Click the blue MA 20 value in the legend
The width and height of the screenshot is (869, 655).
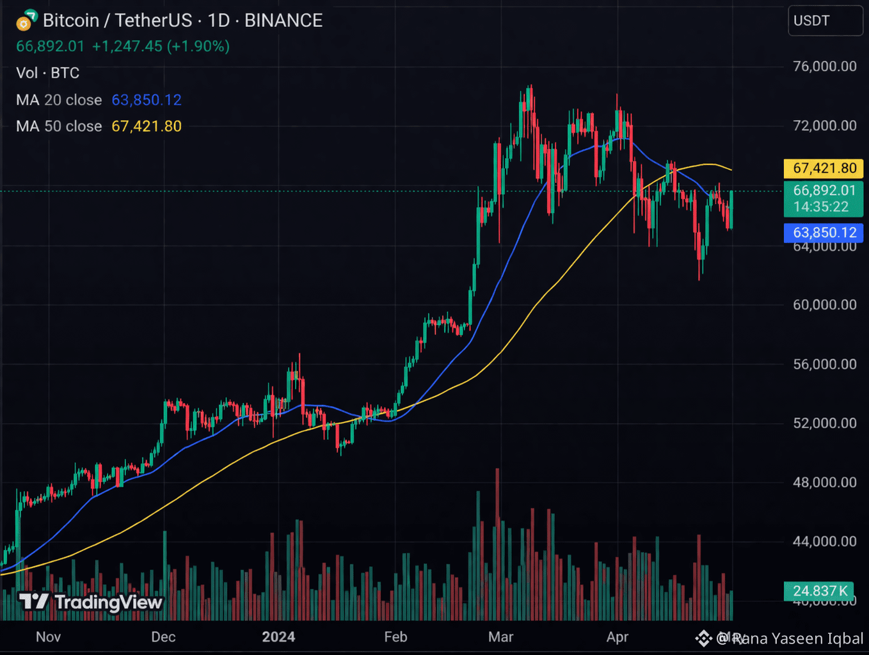147,100
